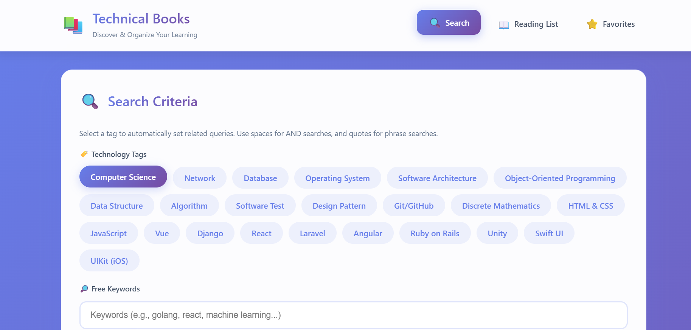Pick the Angular tag
The height and width of the screenshot is (330, 691).
368,233
